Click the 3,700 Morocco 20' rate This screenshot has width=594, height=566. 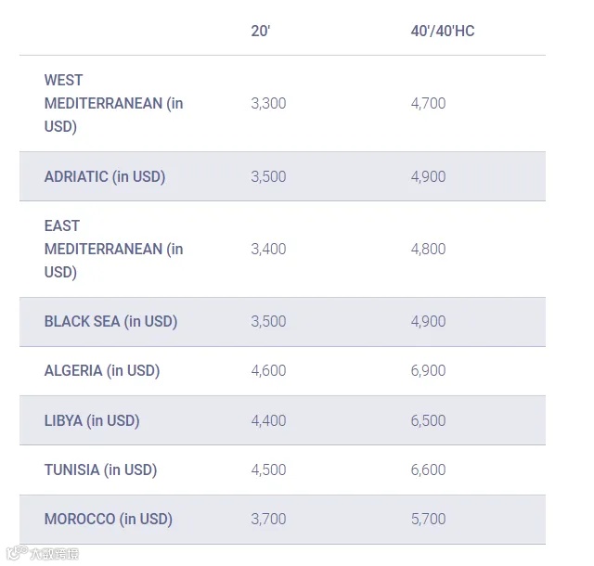tap(268, 519)
